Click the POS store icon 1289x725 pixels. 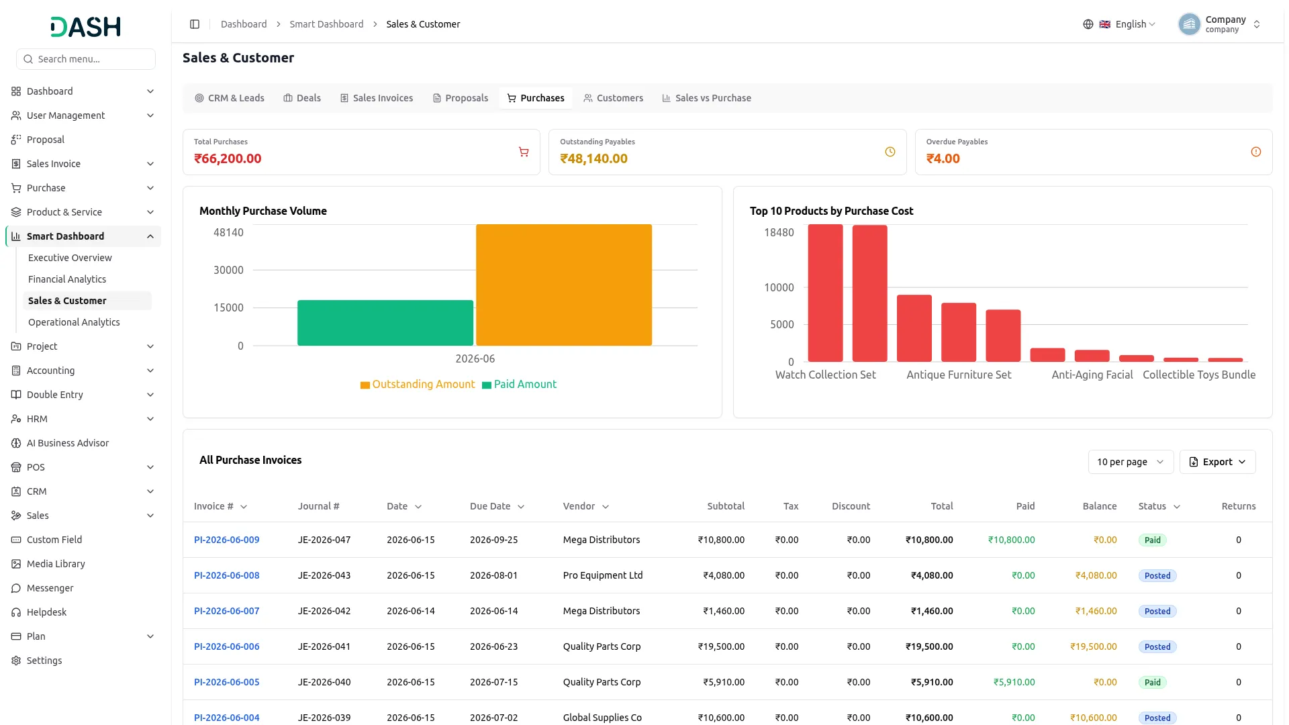(16, 467)
